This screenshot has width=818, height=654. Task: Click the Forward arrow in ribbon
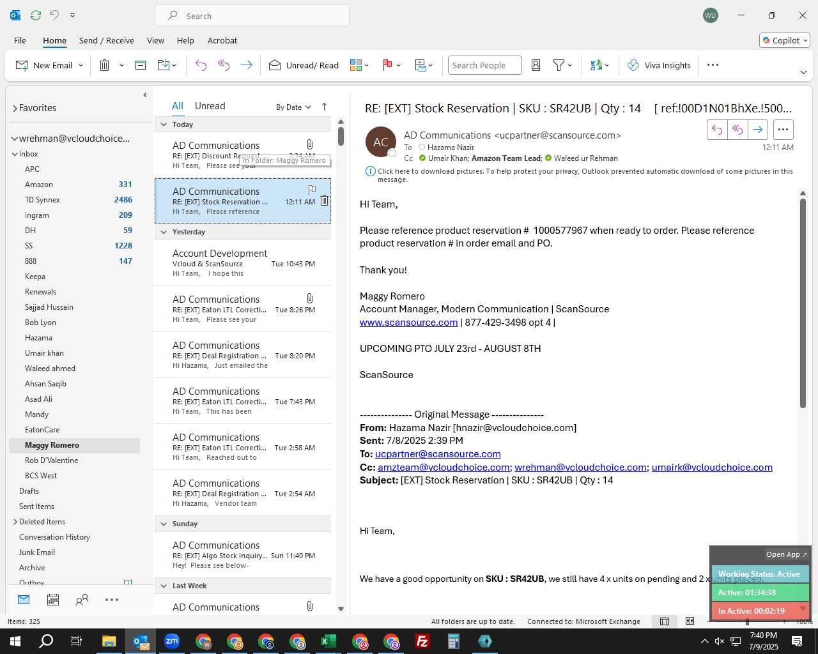pos(246,65)
